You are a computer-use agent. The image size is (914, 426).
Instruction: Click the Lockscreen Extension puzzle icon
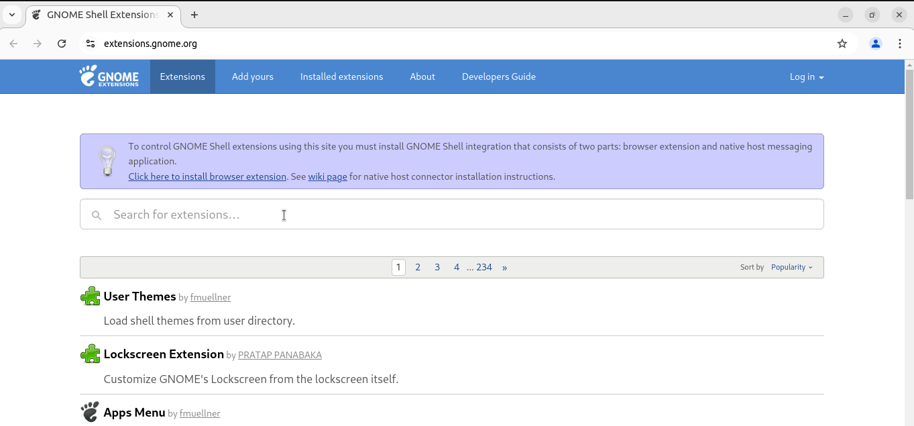tap(90, 354)
